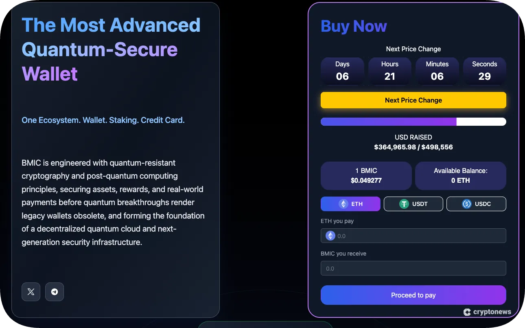Select ETH as the payment currency
The width and height of the screenshot is (525, 328).
350,204
